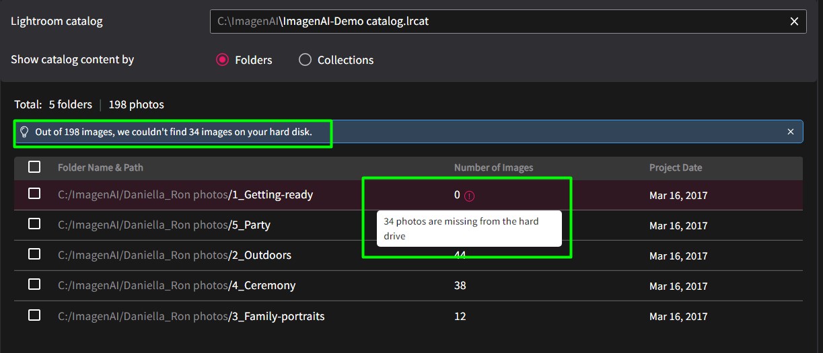
Task: Select the Folders radio button
Action: 223,60
